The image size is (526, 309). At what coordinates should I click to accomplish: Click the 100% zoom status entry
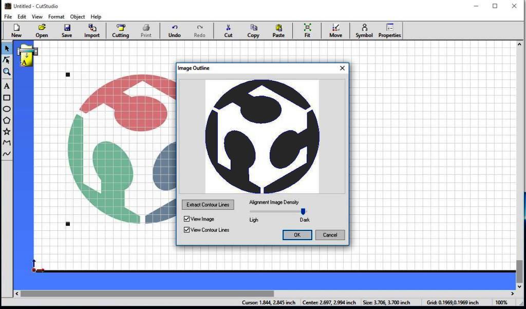501,303
